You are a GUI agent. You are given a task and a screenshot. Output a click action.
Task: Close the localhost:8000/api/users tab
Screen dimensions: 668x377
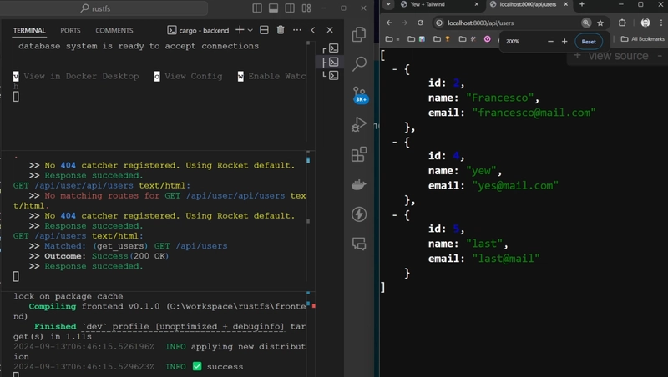[x=566, y=4]
